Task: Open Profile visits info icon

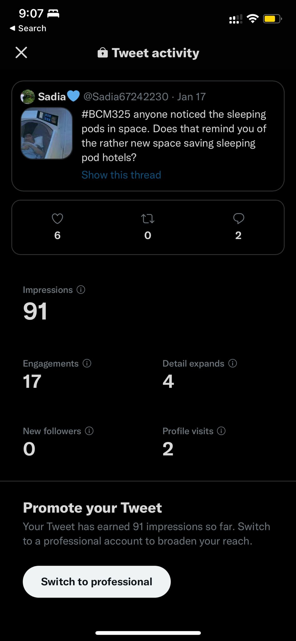Action: (x=221, y=431)
